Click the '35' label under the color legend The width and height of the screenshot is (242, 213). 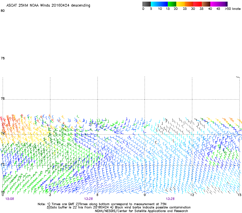pyautogui.click(x=201, y=9)
